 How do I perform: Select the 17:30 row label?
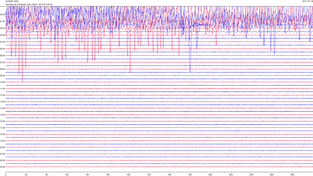pyautogui.click(x=3, y=128)
